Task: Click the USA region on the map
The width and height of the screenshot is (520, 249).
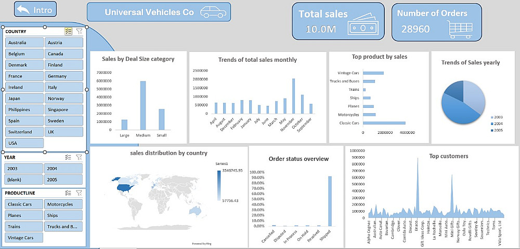Action: [124, 187]
